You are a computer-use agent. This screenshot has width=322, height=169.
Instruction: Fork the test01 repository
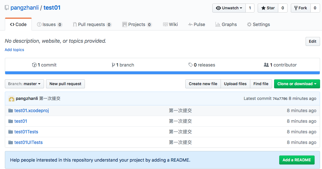301,8
